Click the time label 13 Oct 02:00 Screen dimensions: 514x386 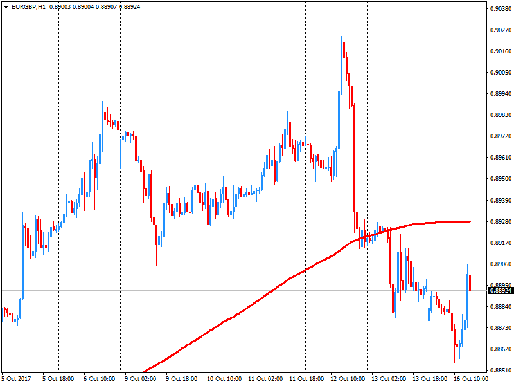tap(389, 379)
